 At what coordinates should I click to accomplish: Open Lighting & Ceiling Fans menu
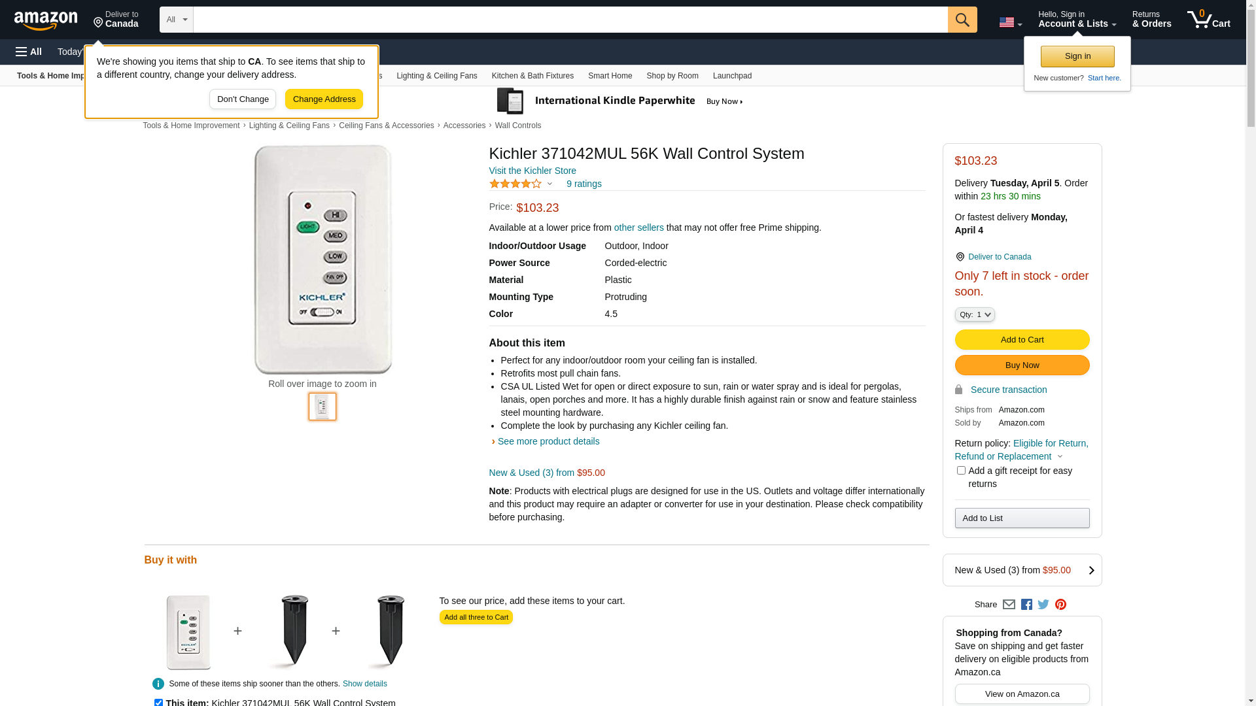coord(436,76)
